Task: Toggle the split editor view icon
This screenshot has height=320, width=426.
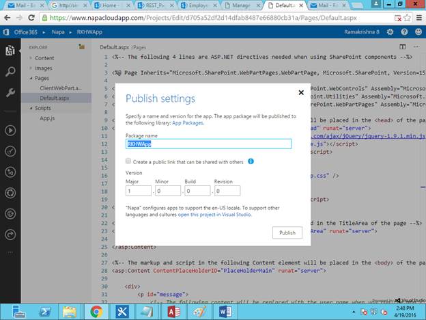Action: click(x=403, y=46)
